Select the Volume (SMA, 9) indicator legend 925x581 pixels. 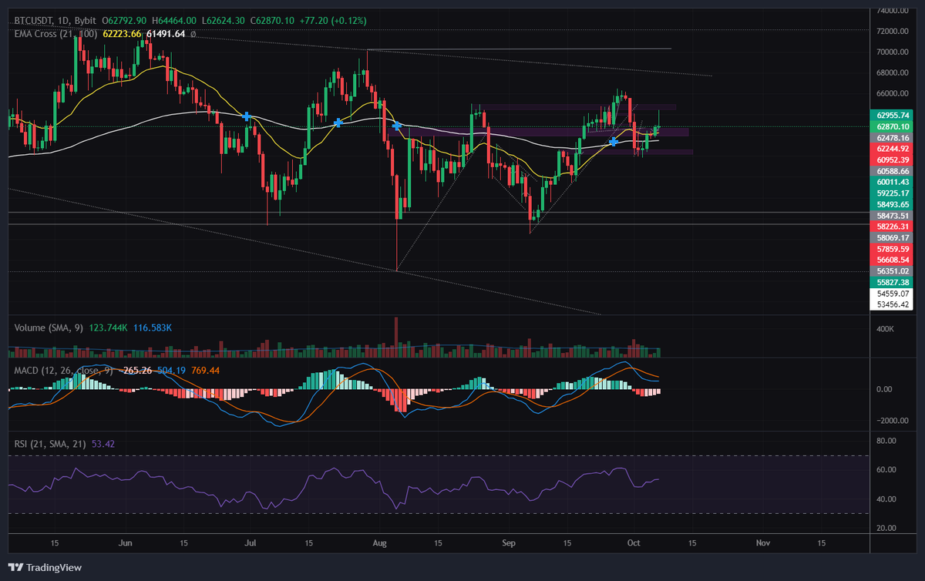coord(50,328)
